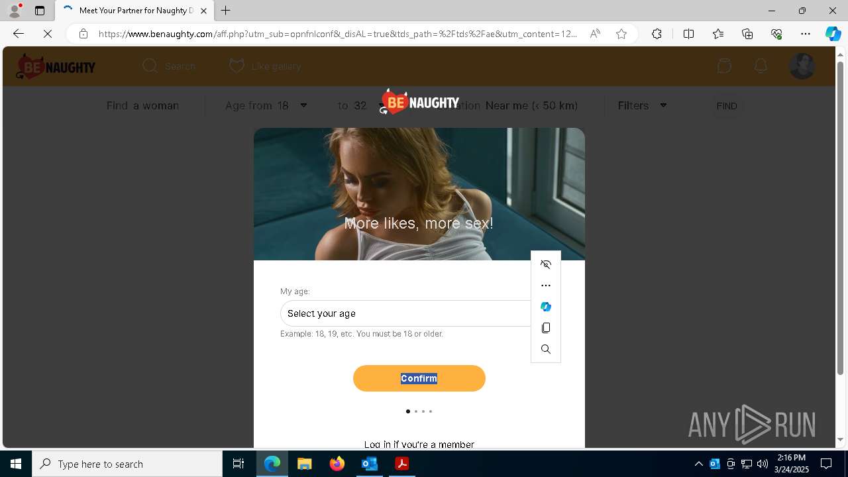848x477 pixels.
Task: Open Read aloud in address bar
Action: [x=595, y=34]
